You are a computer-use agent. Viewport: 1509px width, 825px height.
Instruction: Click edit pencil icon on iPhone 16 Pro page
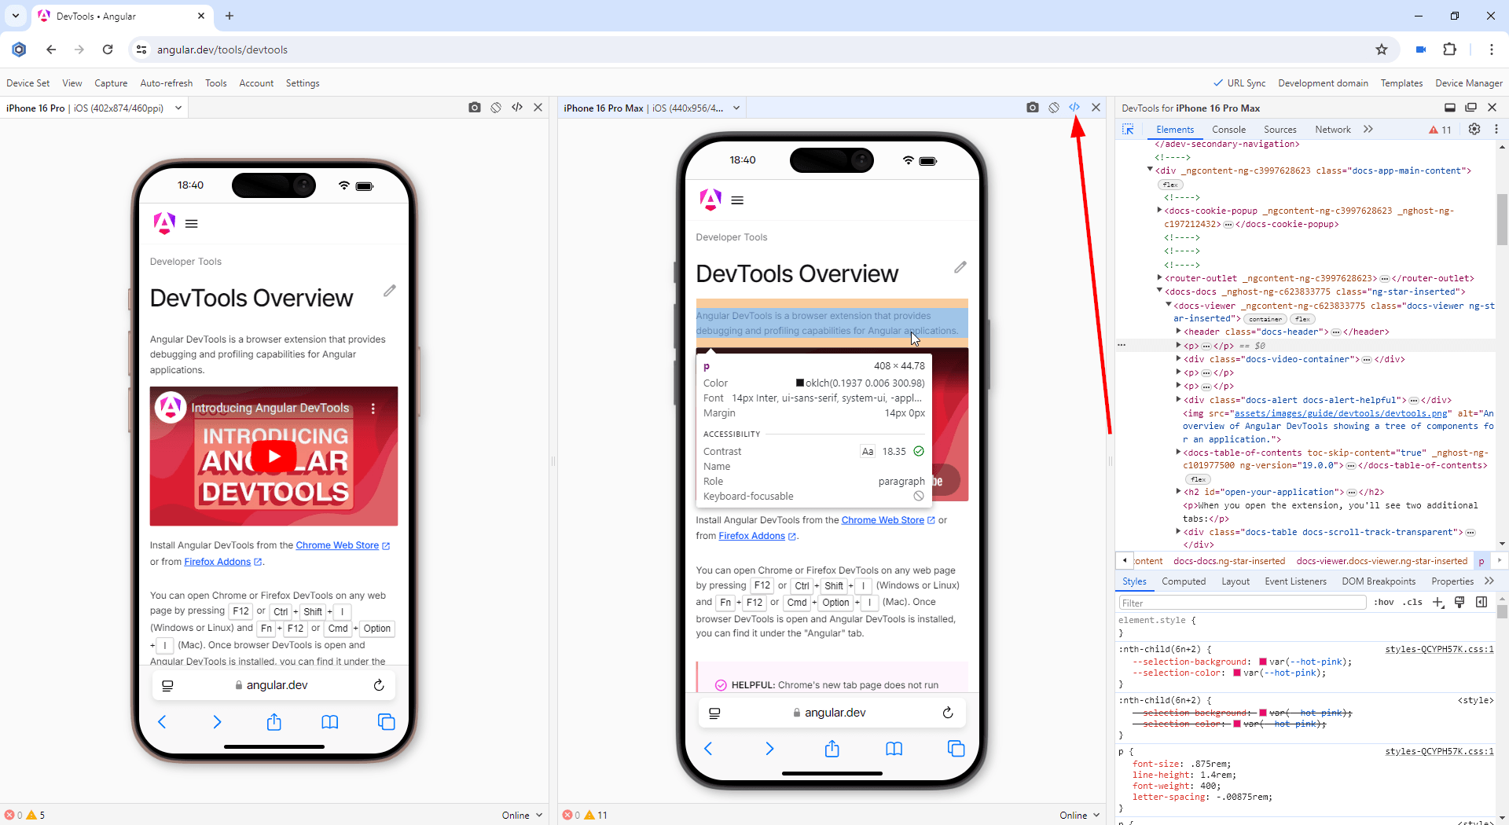(x=390, y=291)
